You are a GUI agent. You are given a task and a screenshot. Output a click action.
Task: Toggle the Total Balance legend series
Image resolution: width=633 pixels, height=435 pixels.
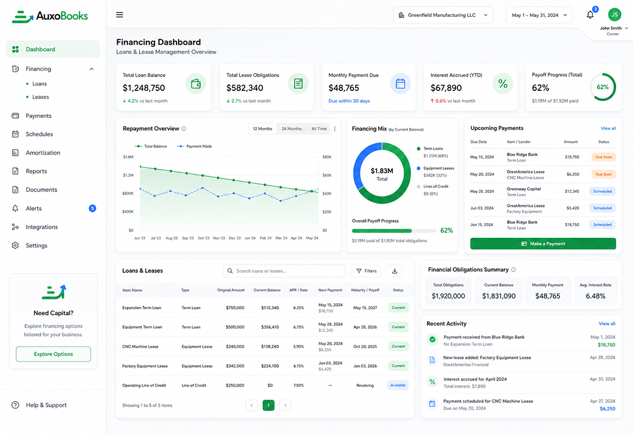coord(151,146)
